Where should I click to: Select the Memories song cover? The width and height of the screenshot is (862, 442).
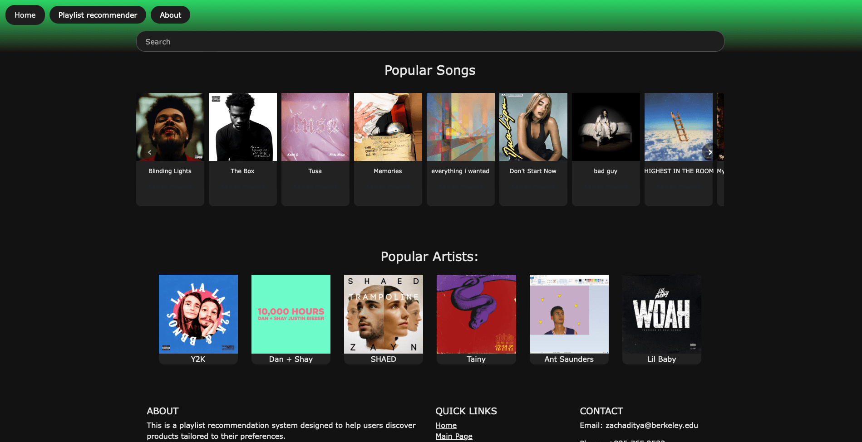click(388, 127)
